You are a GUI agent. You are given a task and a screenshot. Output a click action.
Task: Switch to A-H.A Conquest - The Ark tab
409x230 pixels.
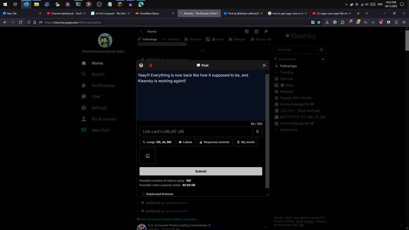coord(110,13)
